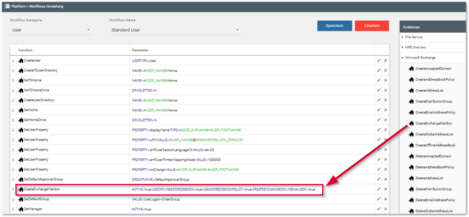Image resolution: width=469 pixels, height=217 pixels.
Task: Delete the SetTSHomeDrive row
Action: (x=386, y=90)
